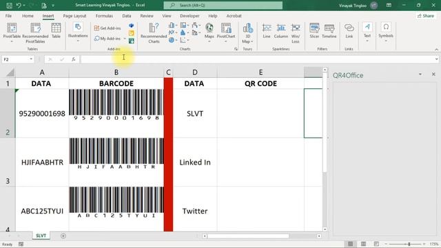Open the Insert Function dialog
The image size is (441, 248).
74,59
